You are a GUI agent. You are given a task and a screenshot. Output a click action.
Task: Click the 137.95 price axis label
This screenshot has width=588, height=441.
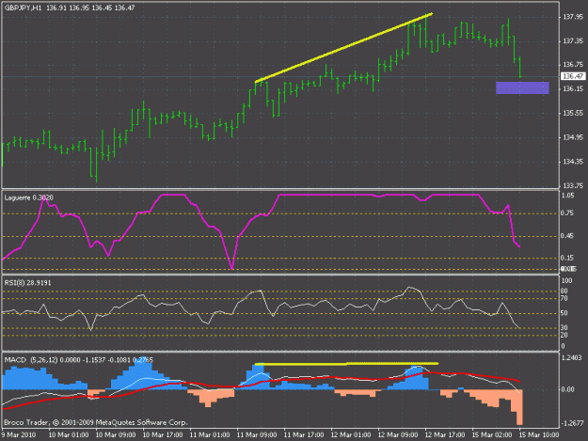pos(573,17)
